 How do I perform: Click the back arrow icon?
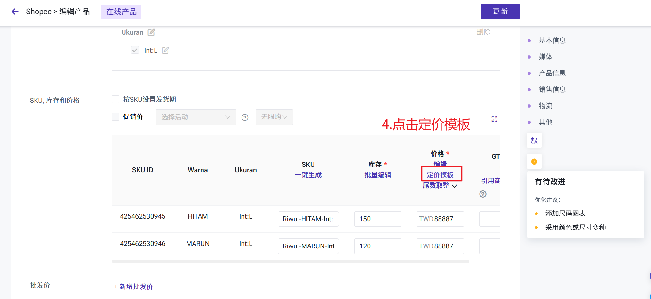coord(15,12)
